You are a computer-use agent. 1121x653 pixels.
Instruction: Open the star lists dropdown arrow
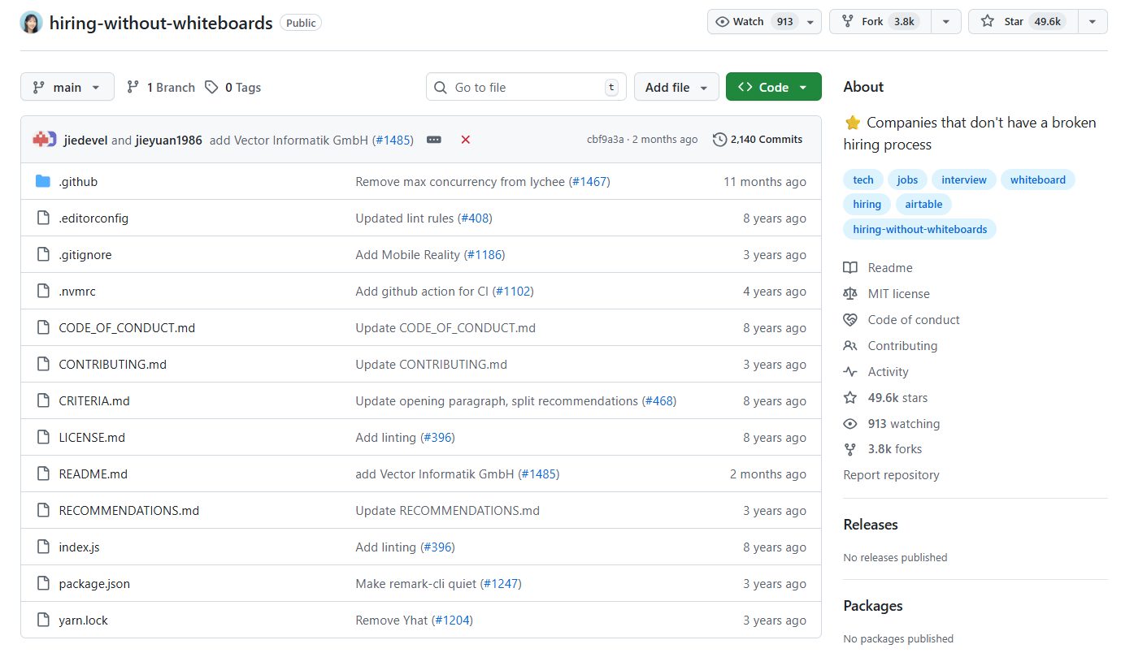tap(1093, 22)
